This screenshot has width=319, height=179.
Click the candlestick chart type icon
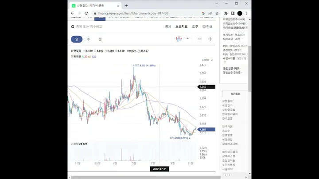[x=179, y=39]
